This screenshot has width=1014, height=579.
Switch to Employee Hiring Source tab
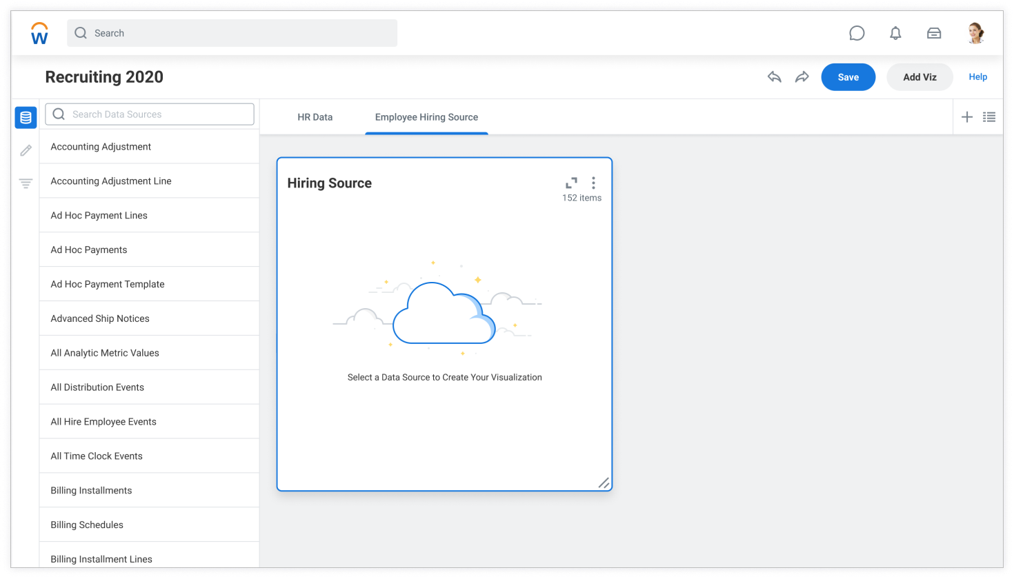tap(426, 117)
